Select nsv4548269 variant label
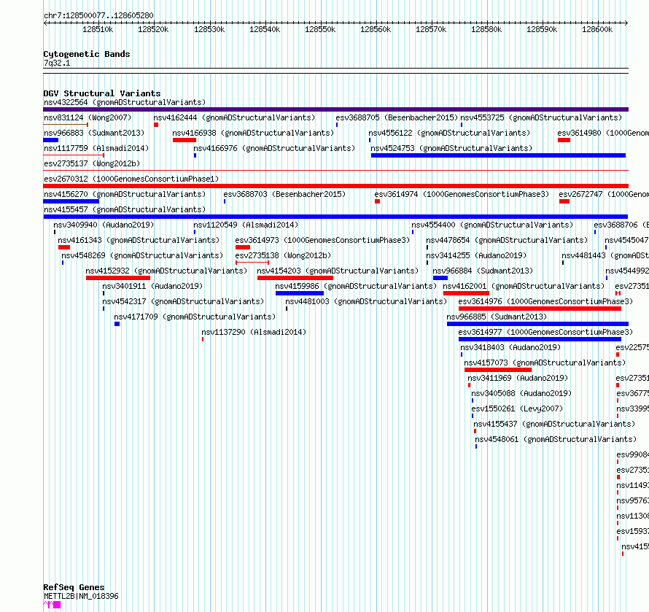This screenshot has width=649, height=612. (142, 255)
